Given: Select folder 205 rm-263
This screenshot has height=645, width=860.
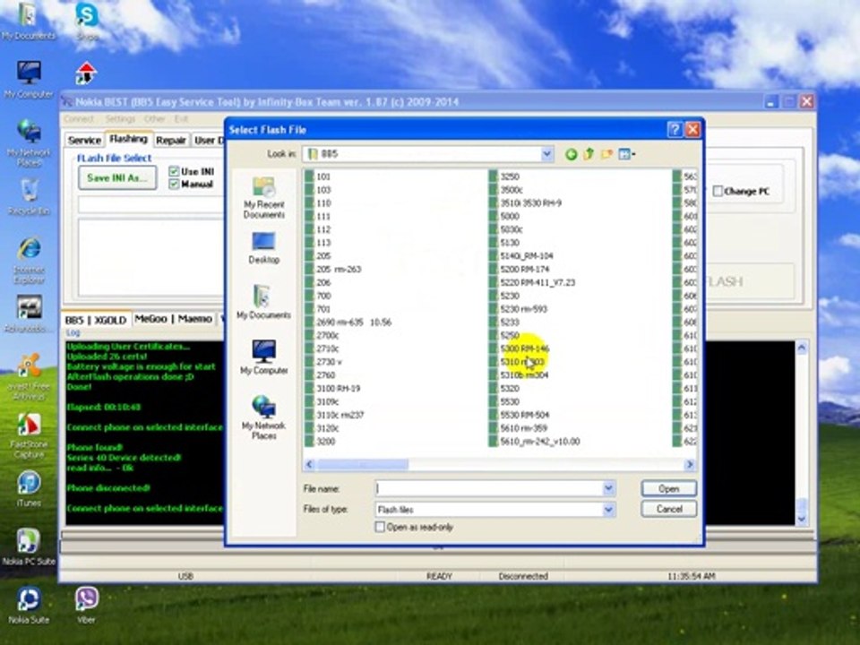Looking at the screenshot, I should click(333, 270).
